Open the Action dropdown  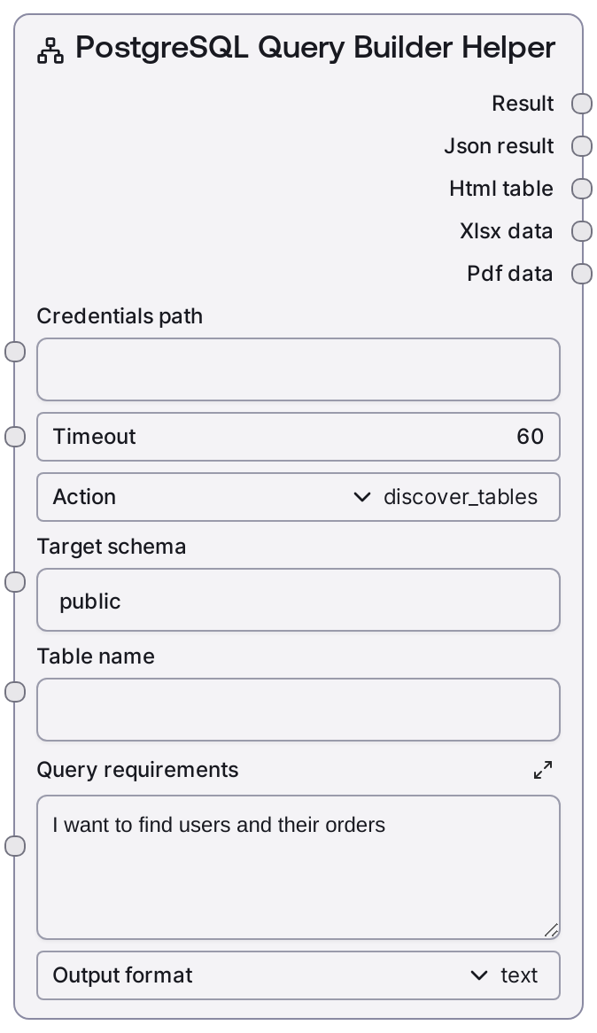click(x=298, y=497)
